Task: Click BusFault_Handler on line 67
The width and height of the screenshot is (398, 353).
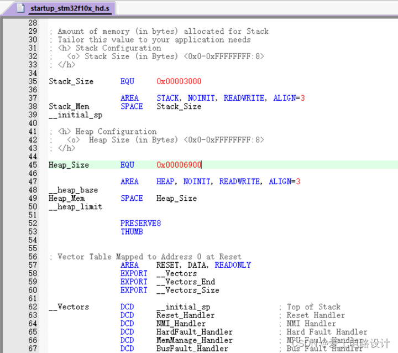Action: [192, 349]
